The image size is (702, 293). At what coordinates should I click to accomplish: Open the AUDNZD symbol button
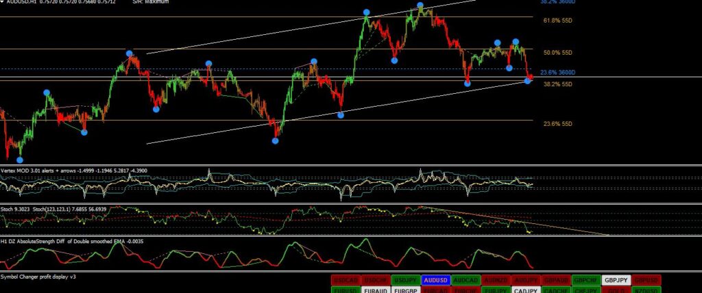point(496,281)
